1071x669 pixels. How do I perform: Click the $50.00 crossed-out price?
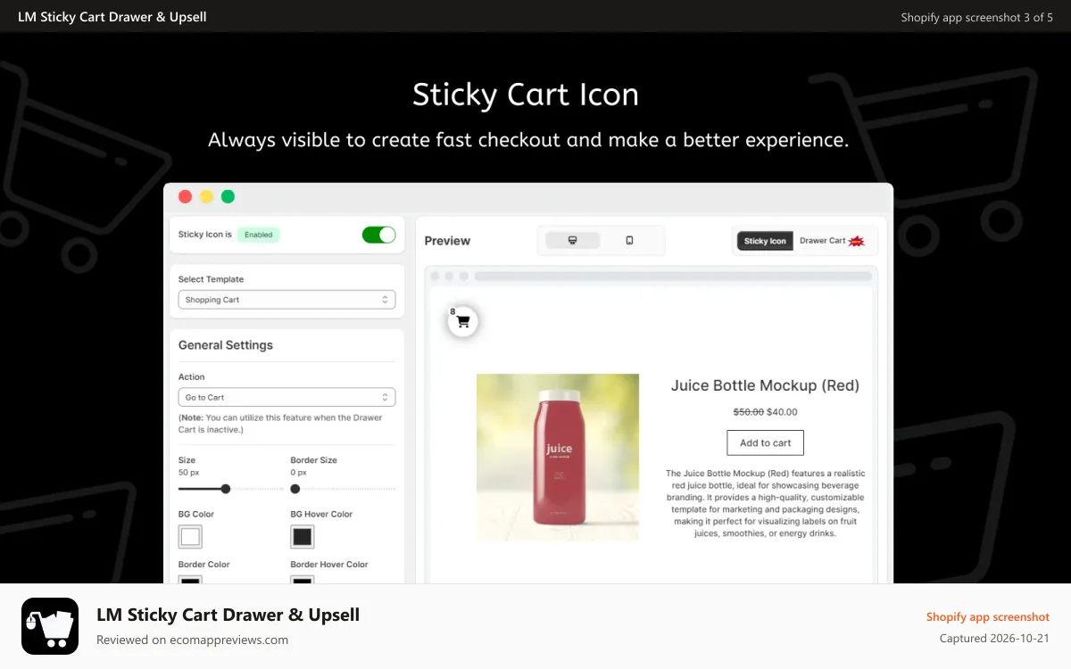pos(749,412)
